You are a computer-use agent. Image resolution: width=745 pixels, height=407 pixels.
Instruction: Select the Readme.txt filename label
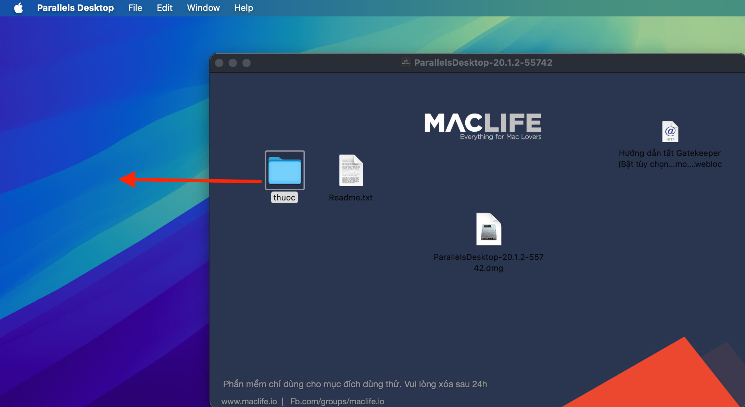(x=351, y=197)
